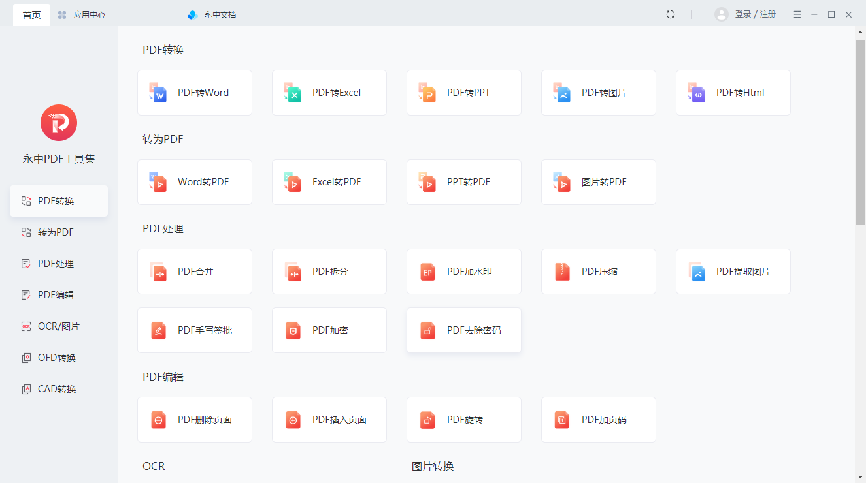Image resolution: width=866 pixels, height=483 pixels.
Task: Launch the PDF加水印 watermark tool
Action: (463, 272)
